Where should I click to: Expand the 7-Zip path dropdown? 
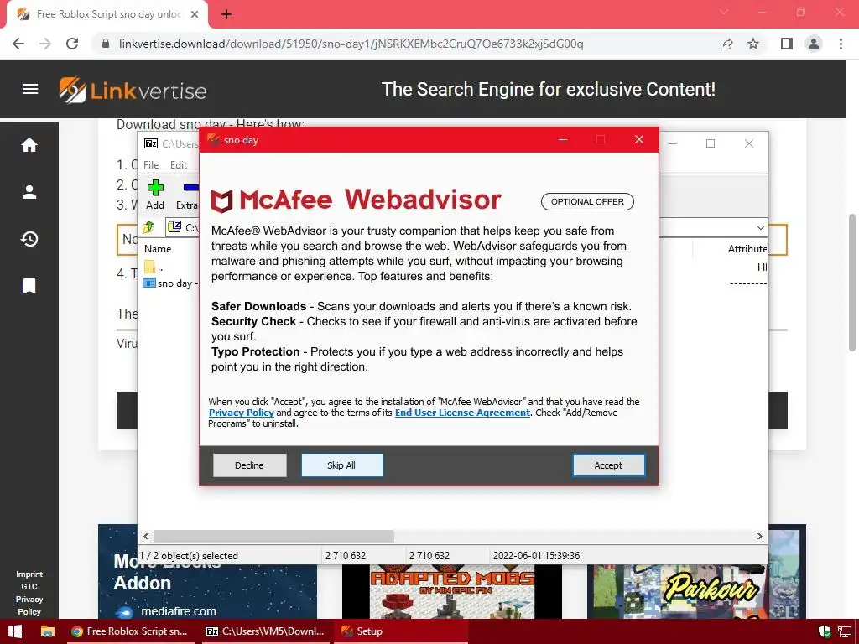(x=760, y=227)
